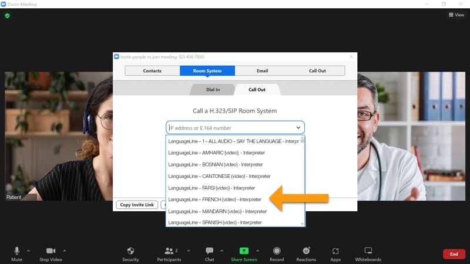Choose LanguageLine FRENCH (video) Interpreter
Screen dimensions: 470x264
tap(214, 199)
